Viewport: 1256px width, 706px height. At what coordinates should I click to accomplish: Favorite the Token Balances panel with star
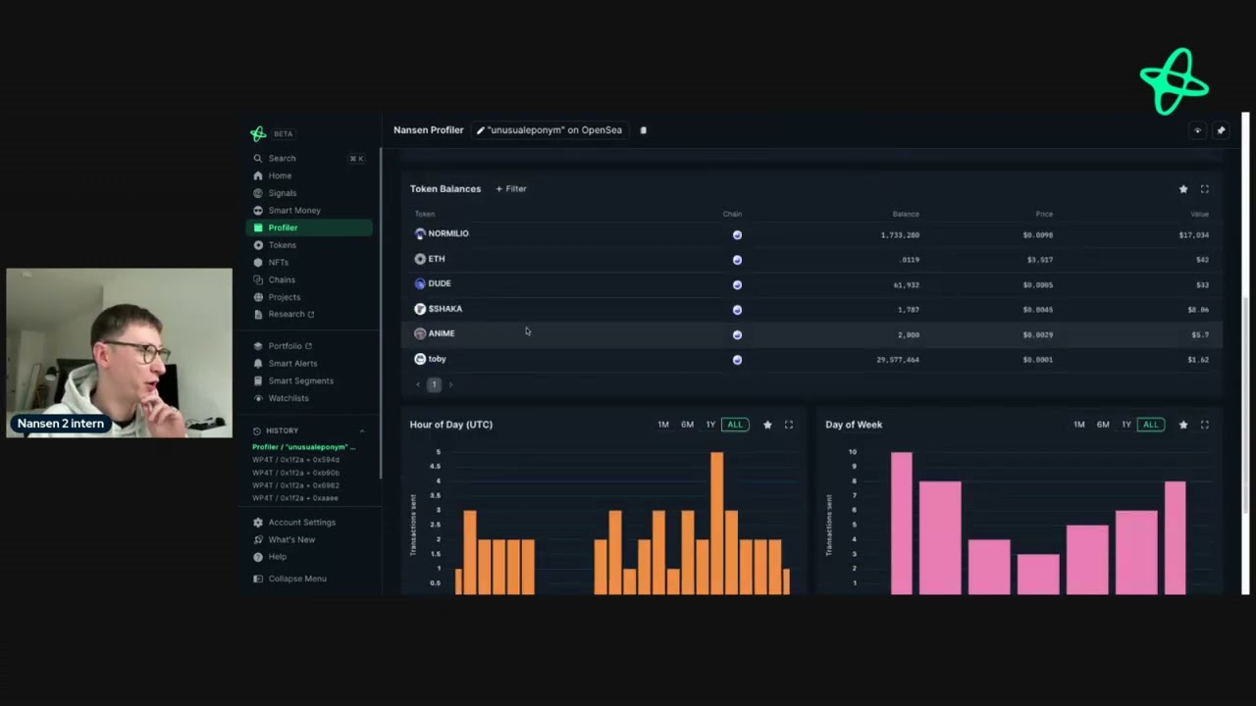pos(1183,189)
